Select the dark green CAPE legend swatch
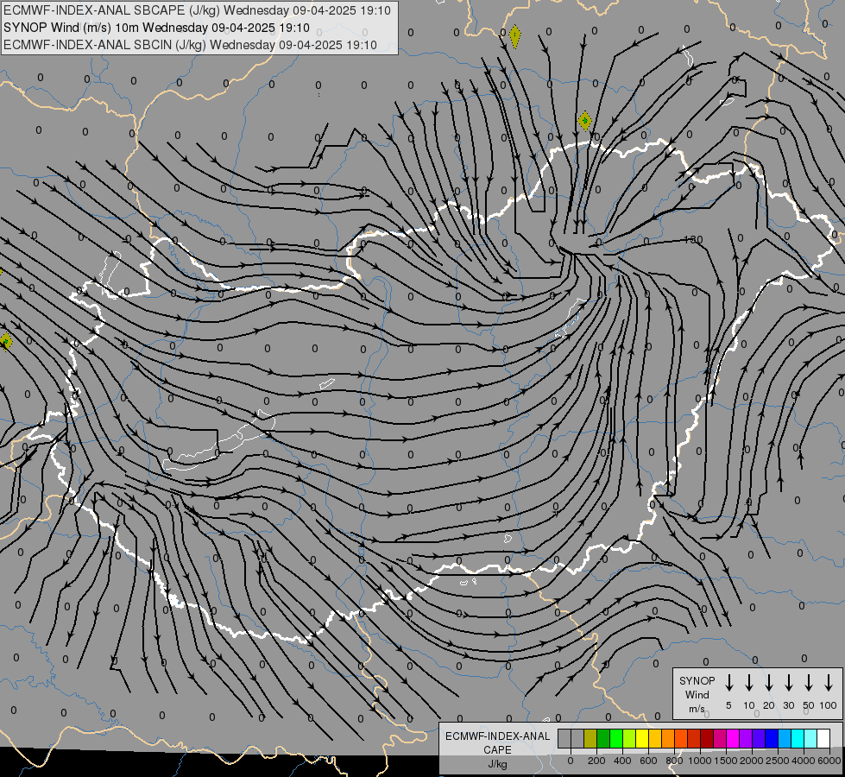Viewport: 845px width, 777px height. point(603,739)
